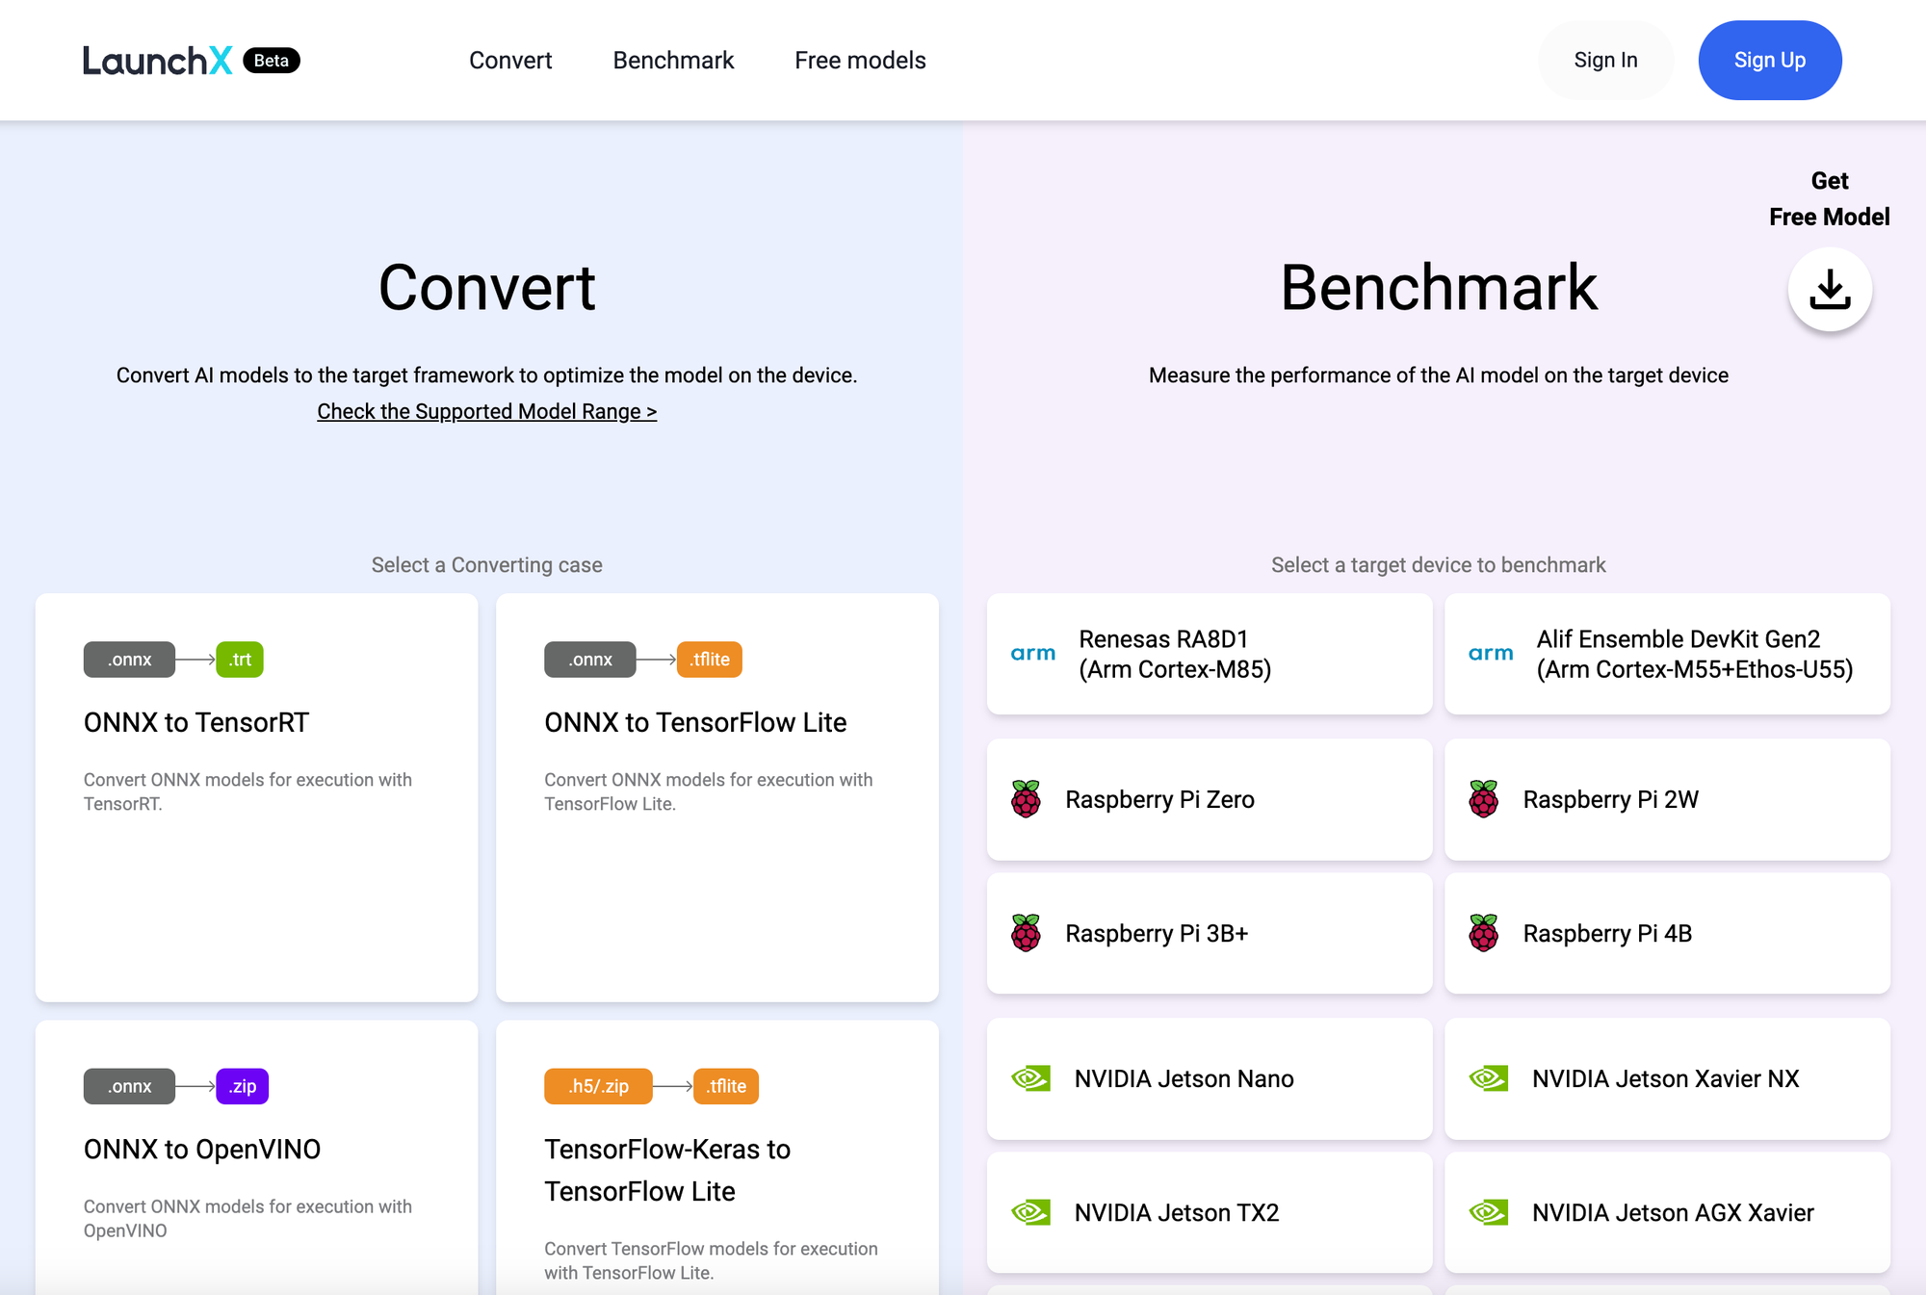Click NVIDIA logo beside Jetson Nano
This screenshot has height=1295, width=1926.
1031,1078
